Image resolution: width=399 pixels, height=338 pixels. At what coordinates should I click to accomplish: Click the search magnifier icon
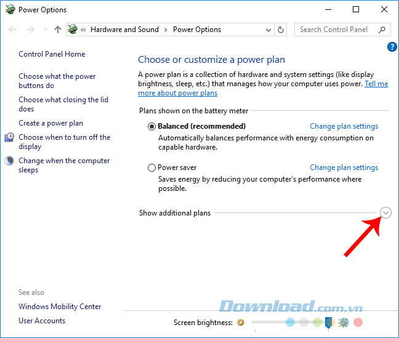click(x=382, y=30)
